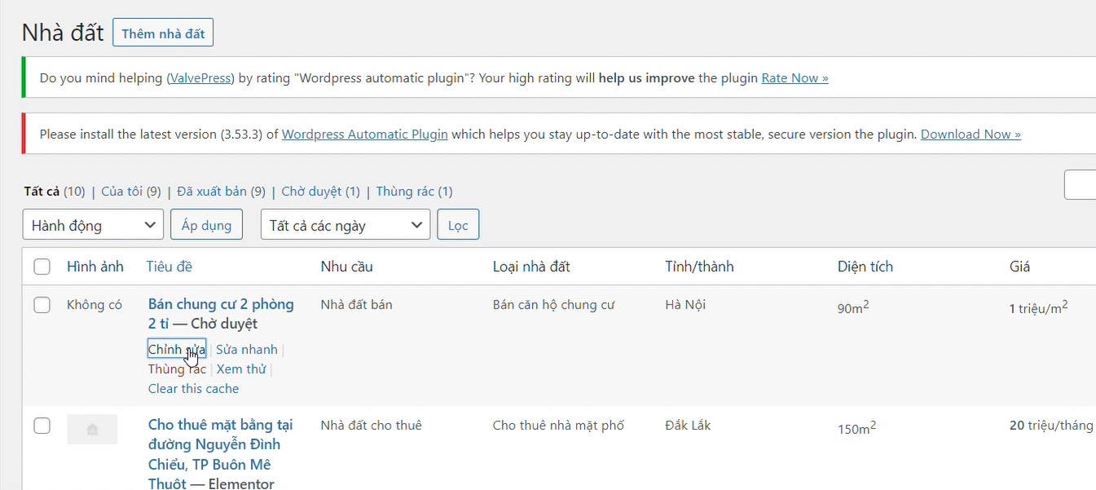
Task: Select checkbox for Bán chung cư 2 phòng
Action: click(42, 305)
